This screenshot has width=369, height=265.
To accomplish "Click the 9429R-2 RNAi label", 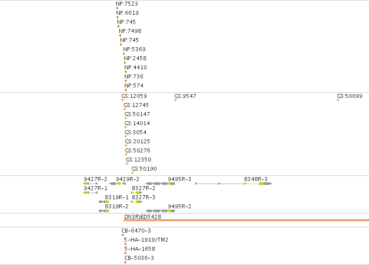I will [x=127, y=179].
